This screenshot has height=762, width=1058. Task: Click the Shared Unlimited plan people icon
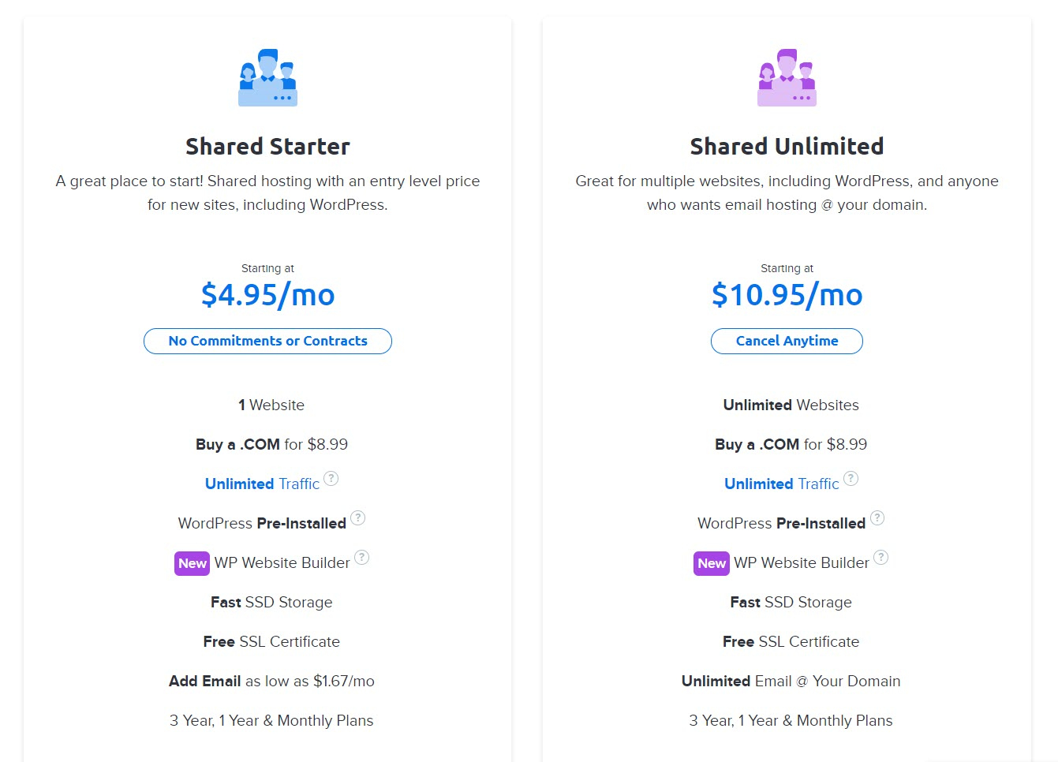787,77
